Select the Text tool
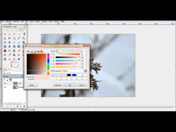 point(5,51)
